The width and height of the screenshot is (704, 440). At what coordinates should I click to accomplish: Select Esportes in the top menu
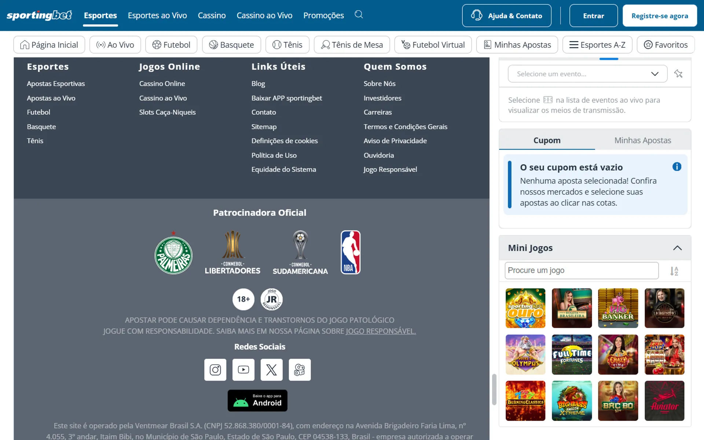click(100, 15)
